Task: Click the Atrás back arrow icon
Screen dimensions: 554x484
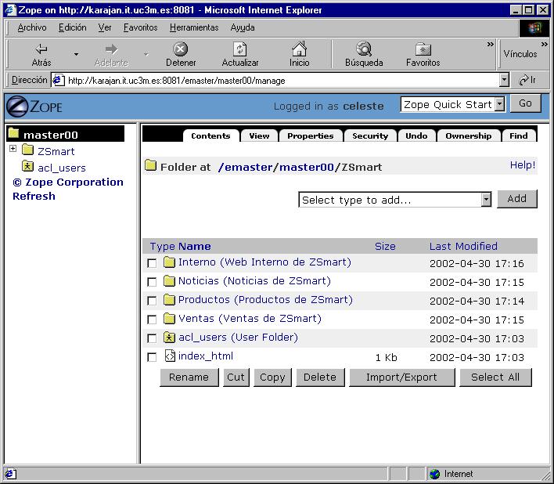Action: coord(41,49)
